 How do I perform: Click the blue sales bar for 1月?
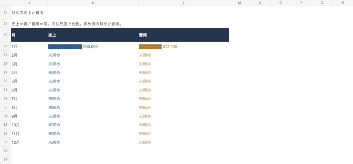(65, 47)
